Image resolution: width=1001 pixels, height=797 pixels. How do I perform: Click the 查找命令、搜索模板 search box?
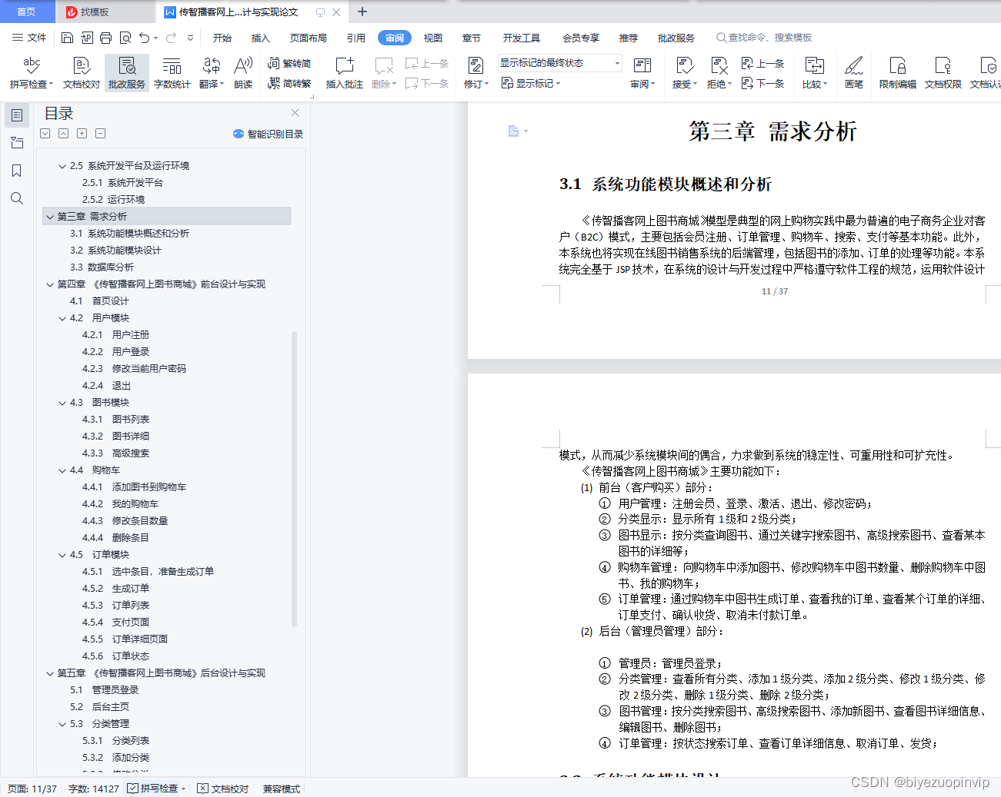[764, 38]
